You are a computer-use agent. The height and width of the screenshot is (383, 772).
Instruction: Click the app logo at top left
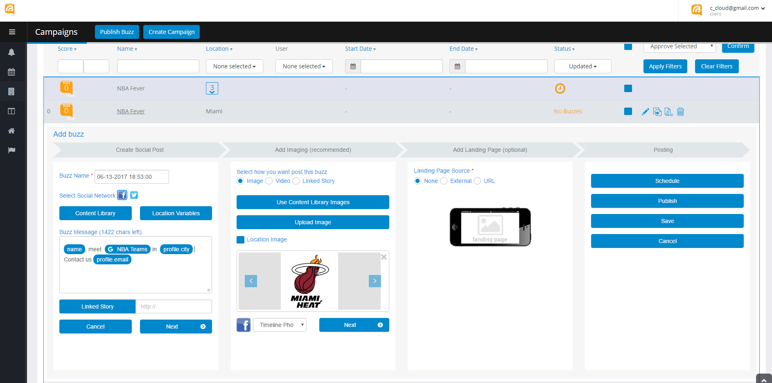click(10, 9)
